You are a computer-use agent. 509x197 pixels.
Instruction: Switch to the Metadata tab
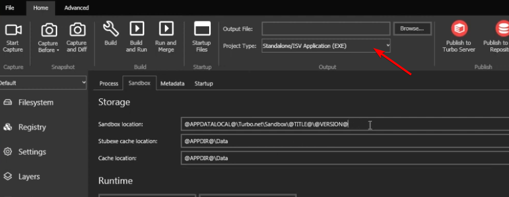click(173, 83)
